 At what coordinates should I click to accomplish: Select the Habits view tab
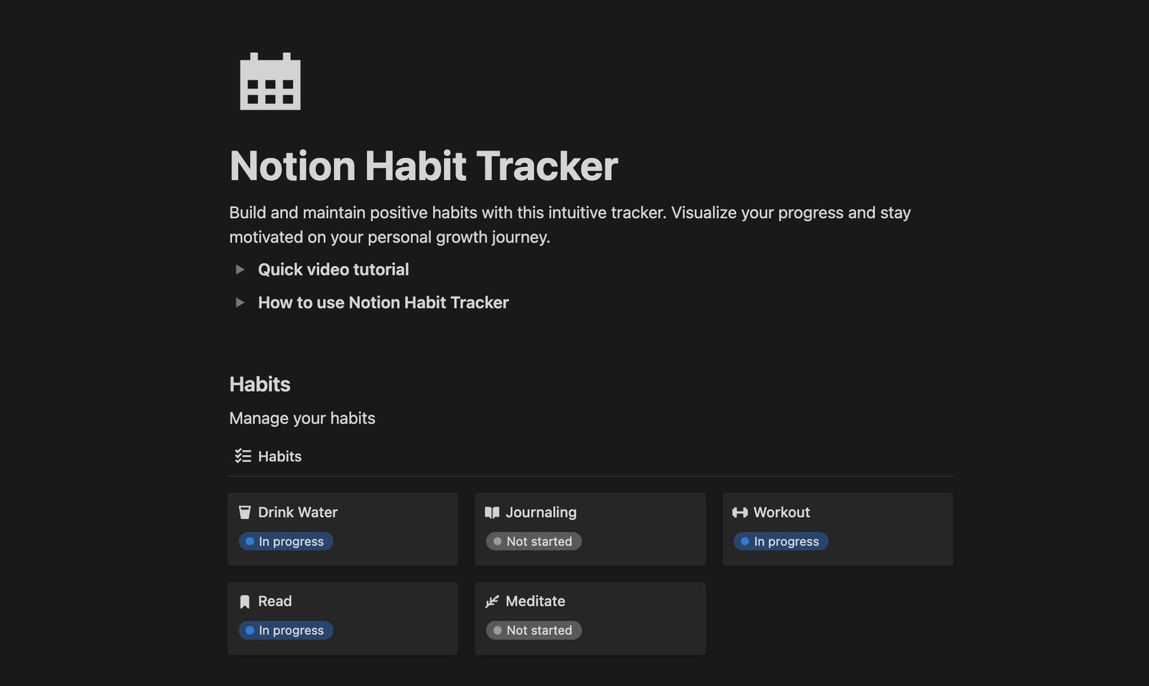click(279, 456)
